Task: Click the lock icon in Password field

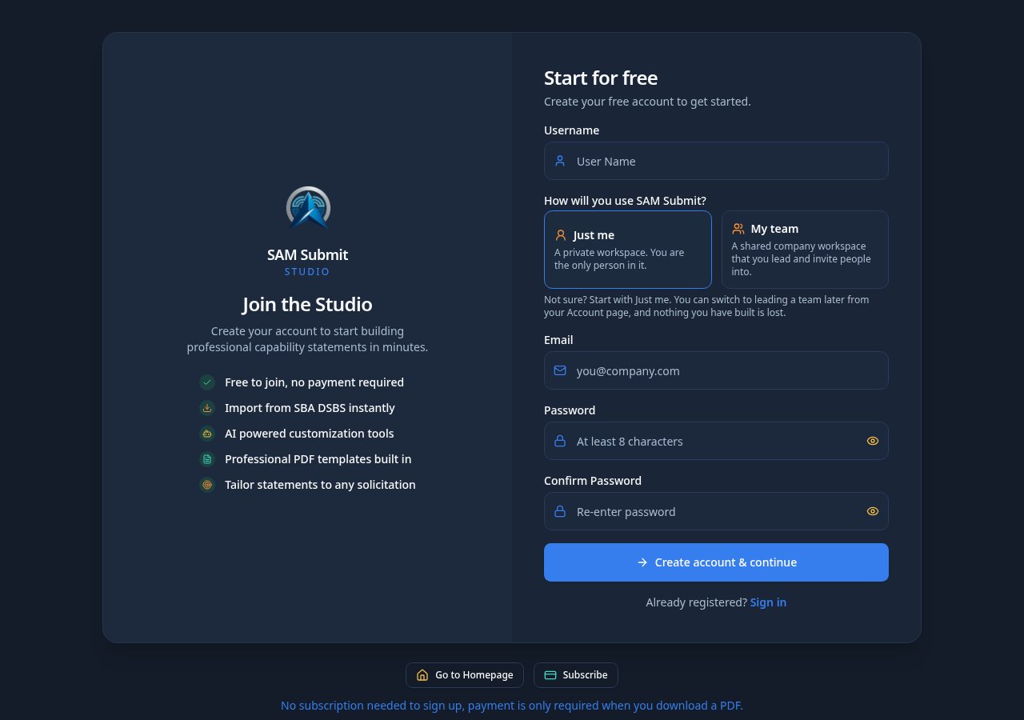Action: pos(560,441)
